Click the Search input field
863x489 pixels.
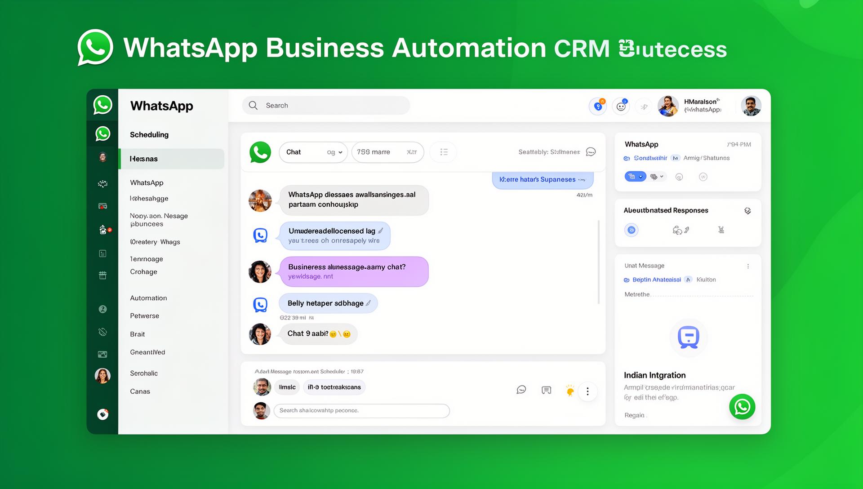point(326,105)
